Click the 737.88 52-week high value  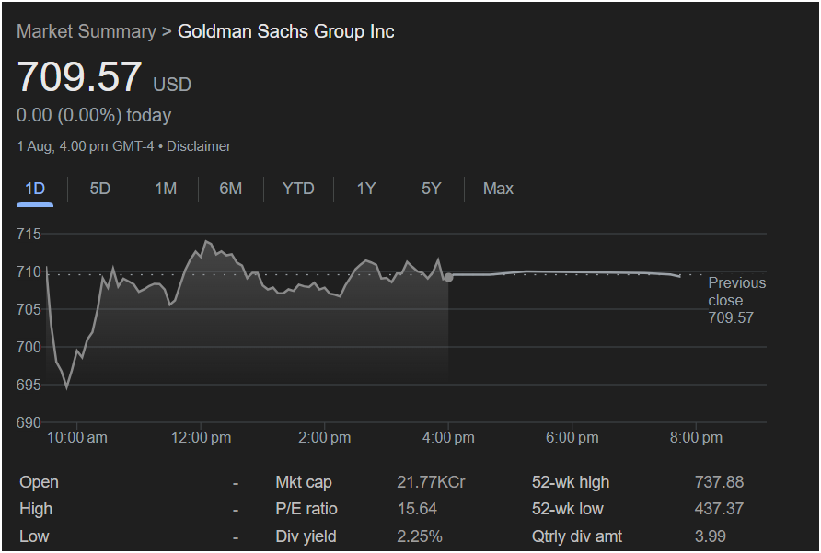(x=720, y=482)
